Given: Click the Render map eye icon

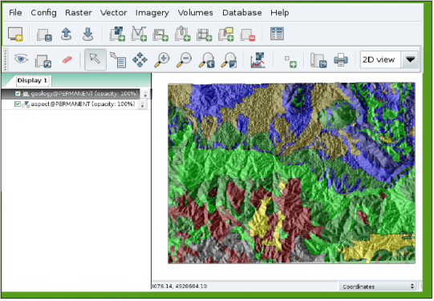Looking at the screenshot, I should 21,59.
